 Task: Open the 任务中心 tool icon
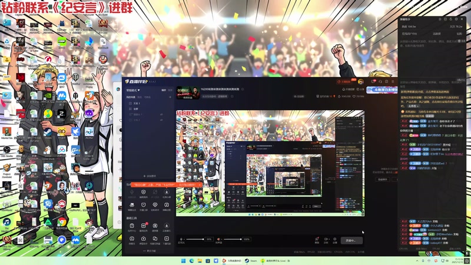pyautogui.click(x=132, y=227)
